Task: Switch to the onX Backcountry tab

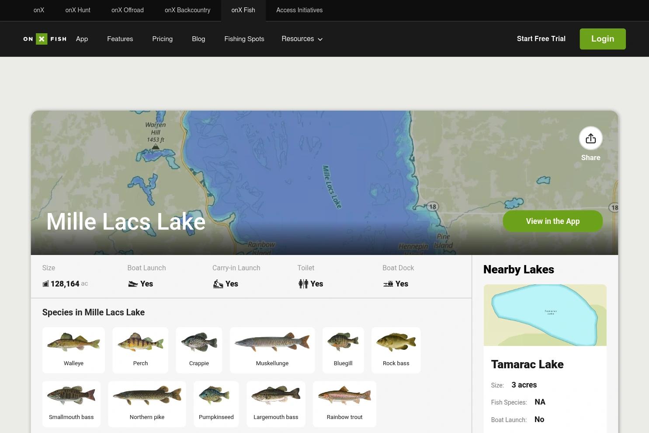Action: click(x=187, y=10)
